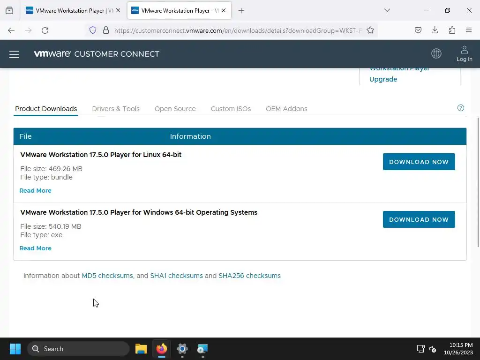Click the network status tray icon
This screenshot has width=480, height=360.
420,349
